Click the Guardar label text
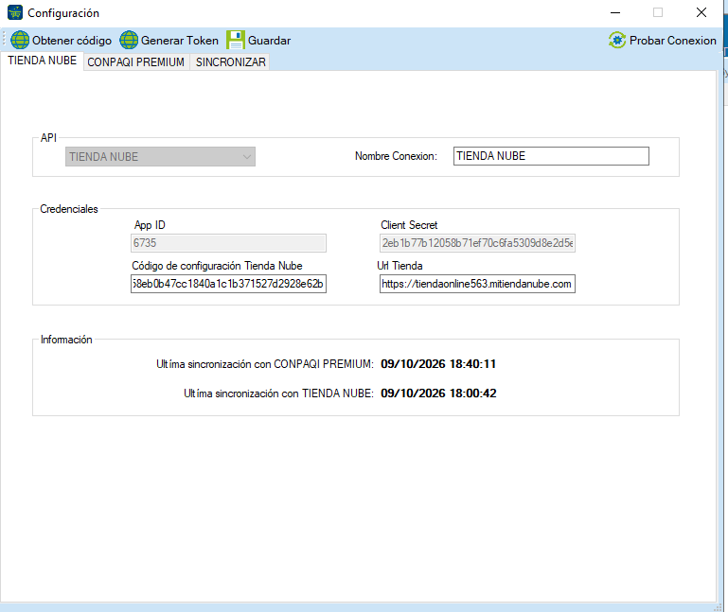728x612 pixels. point(269,41)
